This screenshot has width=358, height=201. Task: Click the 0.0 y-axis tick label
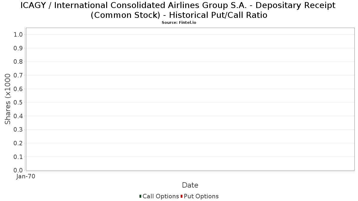(x=18, y=170)
